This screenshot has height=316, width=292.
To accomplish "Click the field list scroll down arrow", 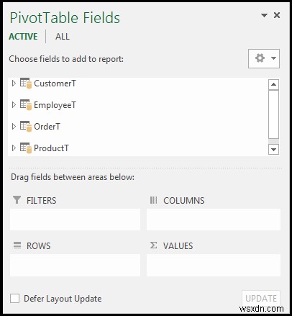I will (x=273, y=150).
